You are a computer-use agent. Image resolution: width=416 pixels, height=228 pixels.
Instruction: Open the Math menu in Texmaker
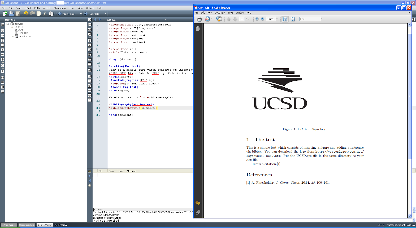coord(37,8)
